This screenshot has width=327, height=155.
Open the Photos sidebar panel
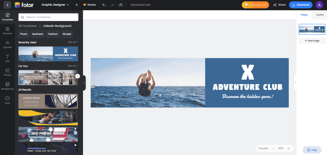click(x=8, y=73)
